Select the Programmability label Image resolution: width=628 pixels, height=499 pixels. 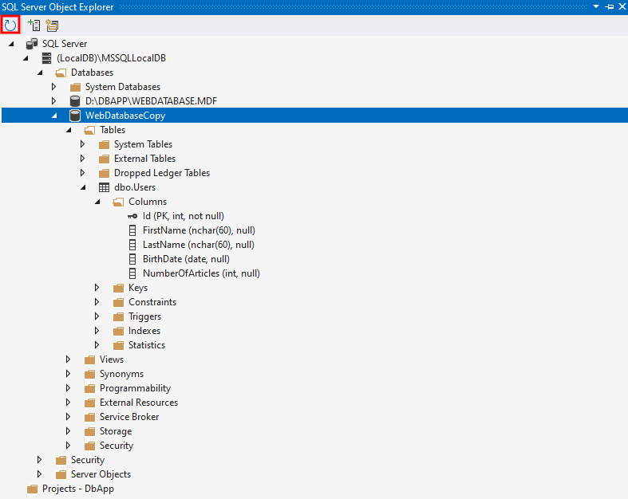[x=136, y=388]
